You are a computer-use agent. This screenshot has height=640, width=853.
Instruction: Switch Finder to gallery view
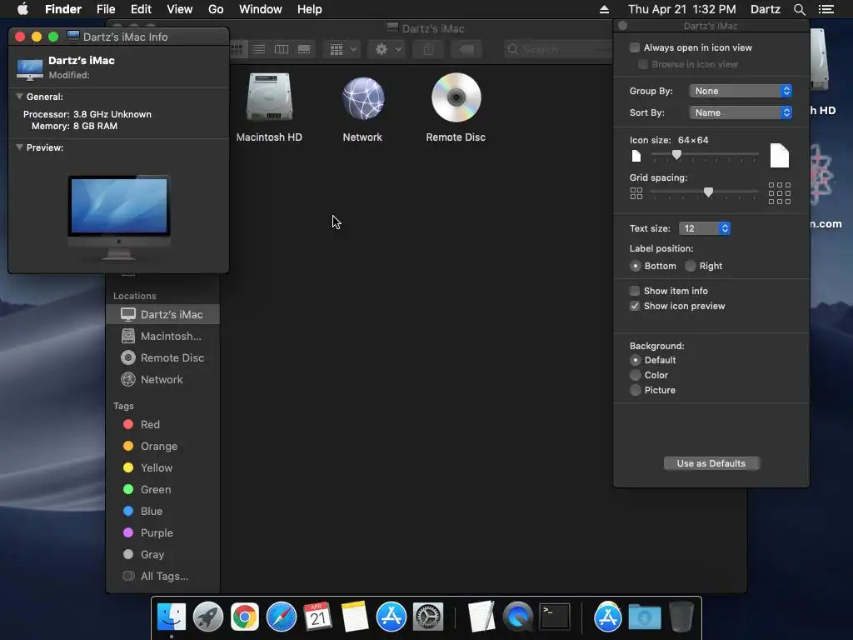click(x=304, y=49)
